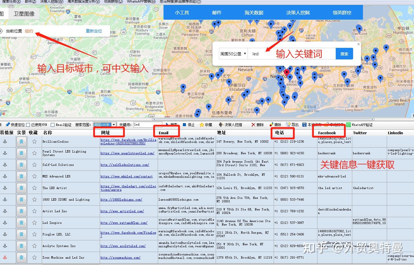This screenshot has width=414, height=265.
Task: Open the 搜索任务(X) menu
Action: click(x=11, y=1)
